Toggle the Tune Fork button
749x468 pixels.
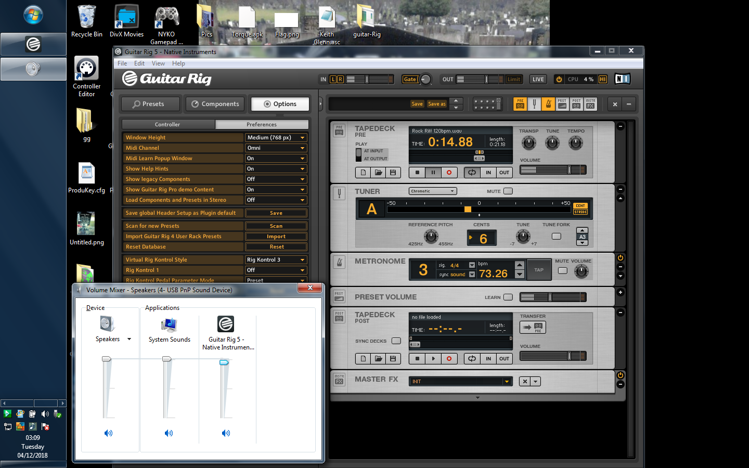[557, 237]
